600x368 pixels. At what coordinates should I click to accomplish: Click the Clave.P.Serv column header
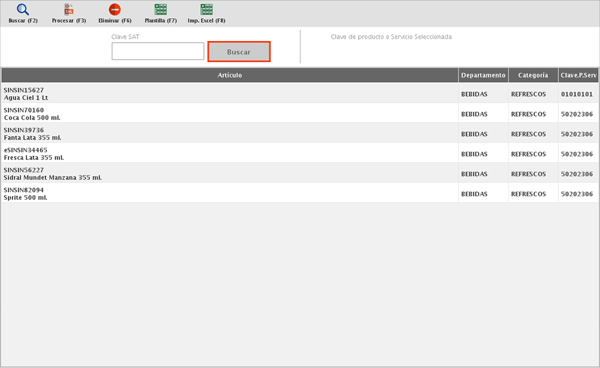click(578, 75)
